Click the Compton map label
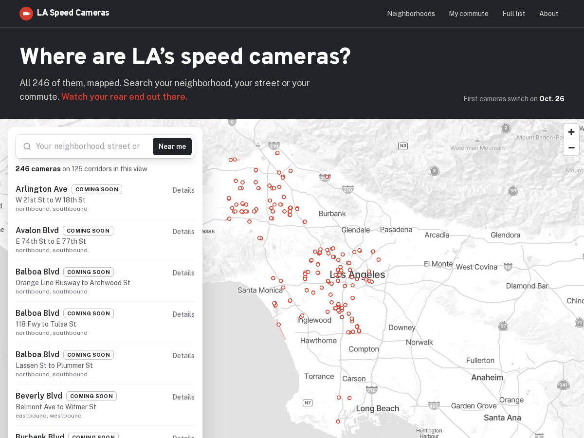584x438 pixels. pyautogui.click(x=364, y=349)
